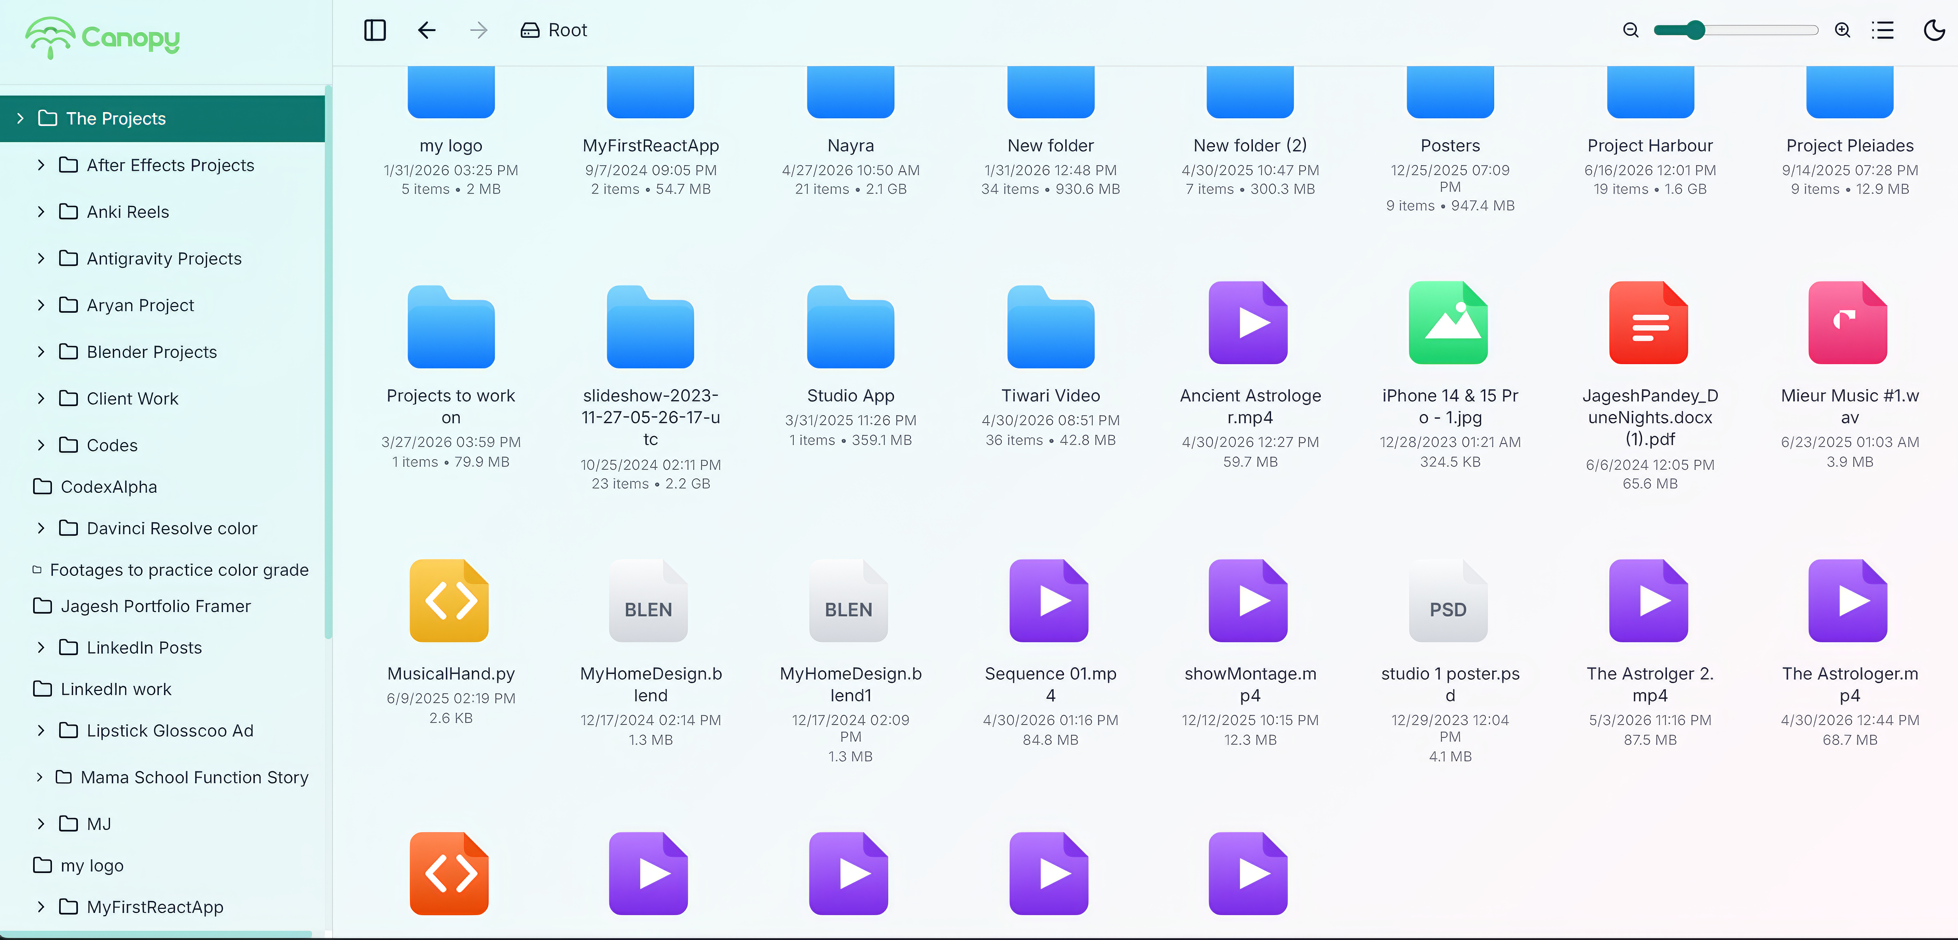Expand Client Work chevron
This screenshot has height=940, width=1958.
(x=41, y=399)
